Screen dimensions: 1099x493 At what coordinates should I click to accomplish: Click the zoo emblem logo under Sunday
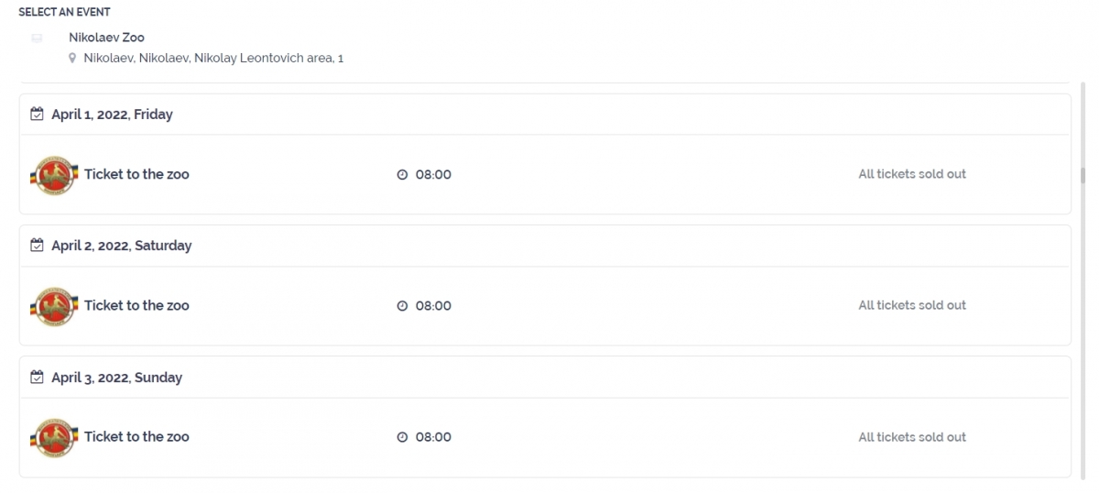point(54,438)
